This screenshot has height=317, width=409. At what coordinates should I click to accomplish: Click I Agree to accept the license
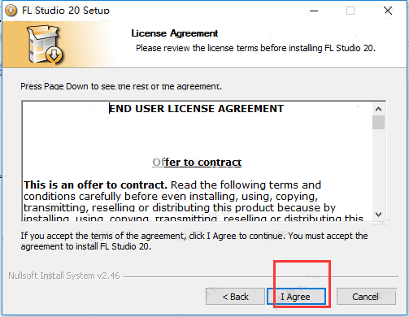point(296,297)
